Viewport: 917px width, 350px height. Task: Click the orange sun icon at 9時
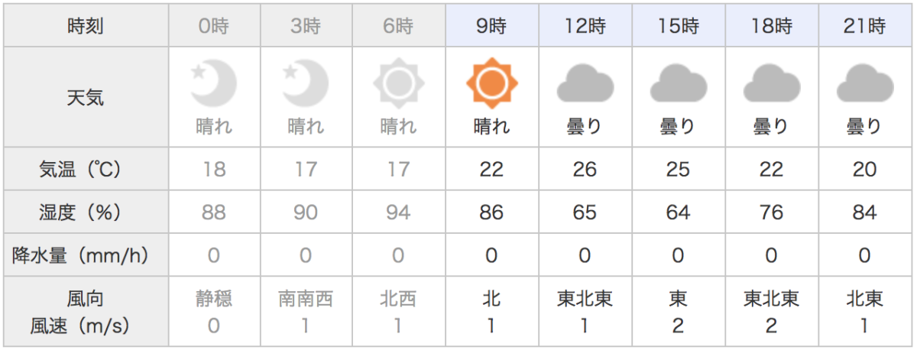[491, 82]
